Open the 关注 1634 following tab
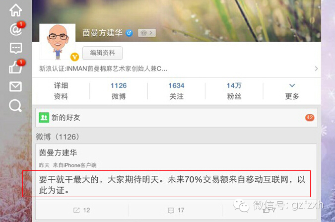Viewport: 335px width, 222px height. (x=176, y=91)
